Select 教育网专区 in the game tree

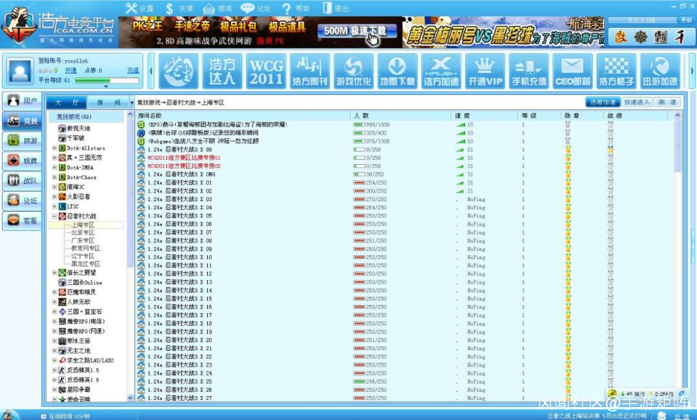pyautogui.click(x=85, y=248)
